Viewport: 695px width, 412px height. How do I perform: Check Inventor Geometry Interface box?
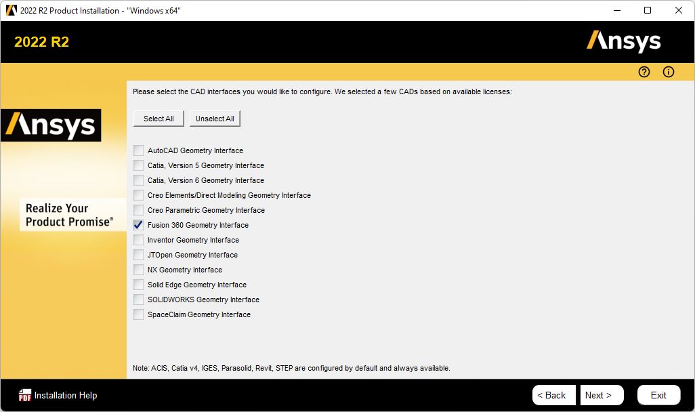point(139,240)
